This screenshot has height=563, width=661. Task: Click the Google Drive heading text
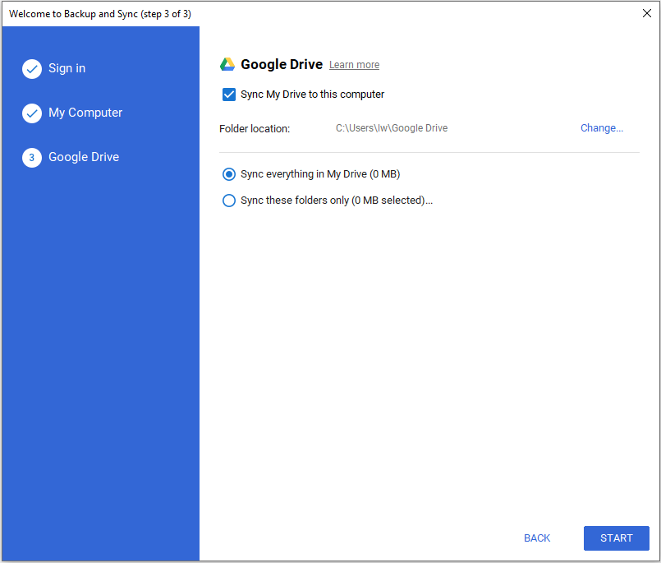[x=281, y=63]
